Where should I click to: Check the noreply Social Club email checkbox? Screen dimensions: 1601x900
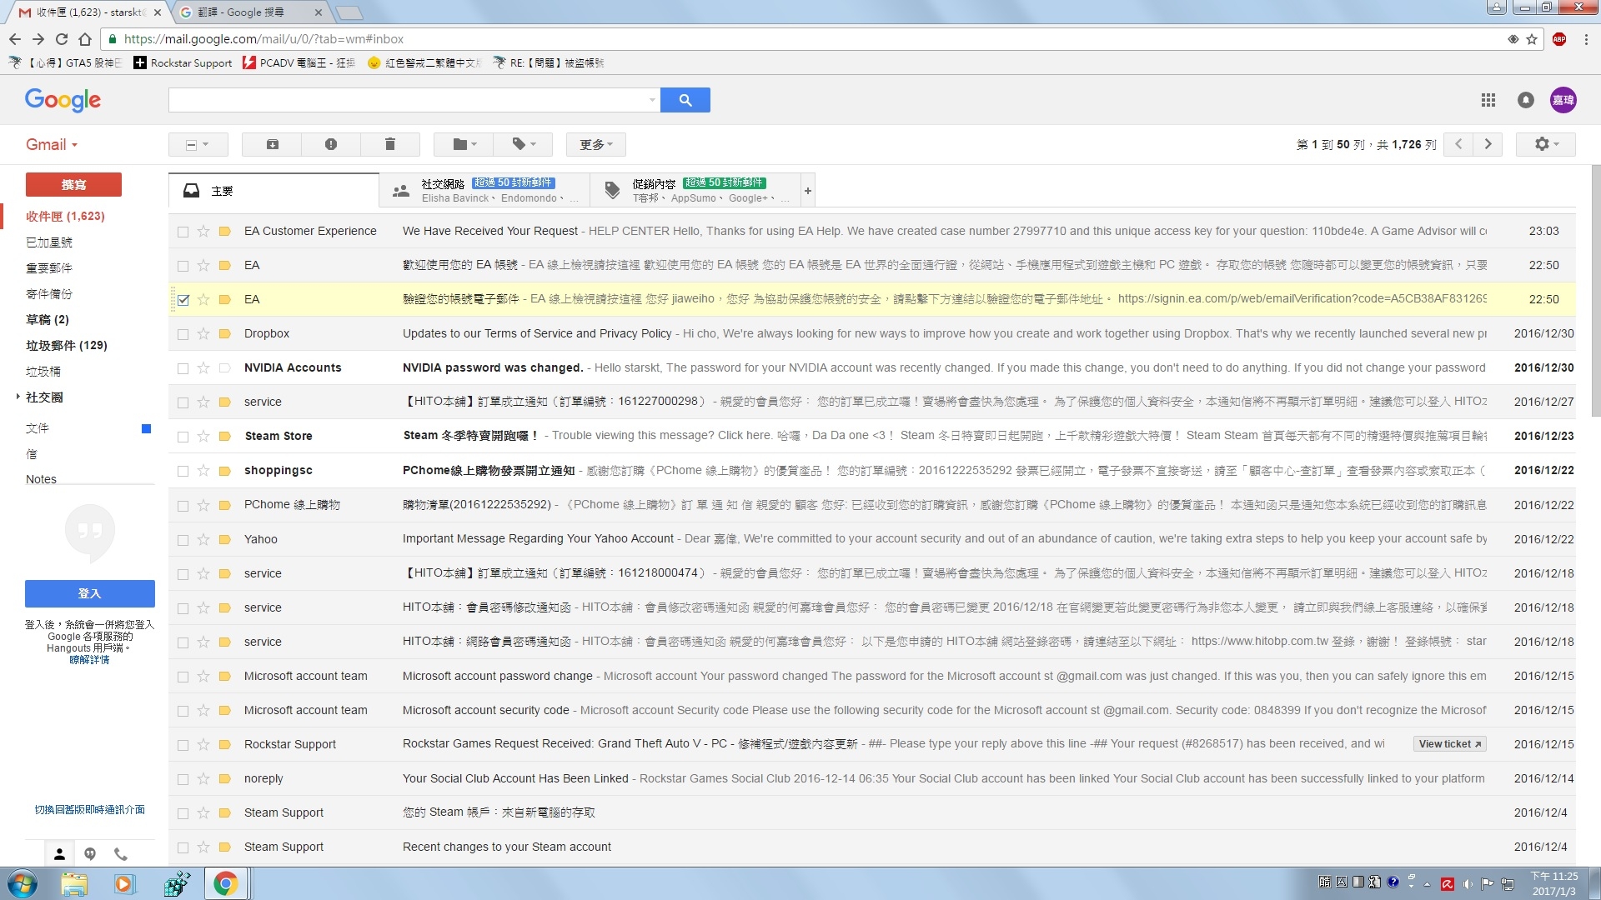pyautogui.click(x=183, y=779)
